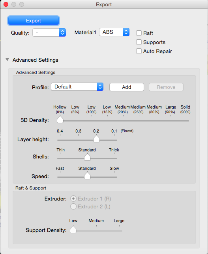Open the Profile Default dropdown

point(77,87)
